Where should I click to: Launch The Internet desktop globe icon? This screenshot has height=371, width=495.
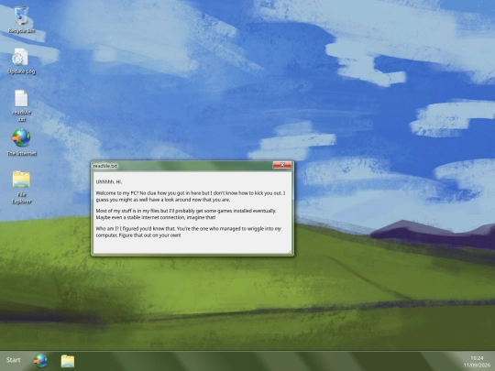tap(21, 142)
